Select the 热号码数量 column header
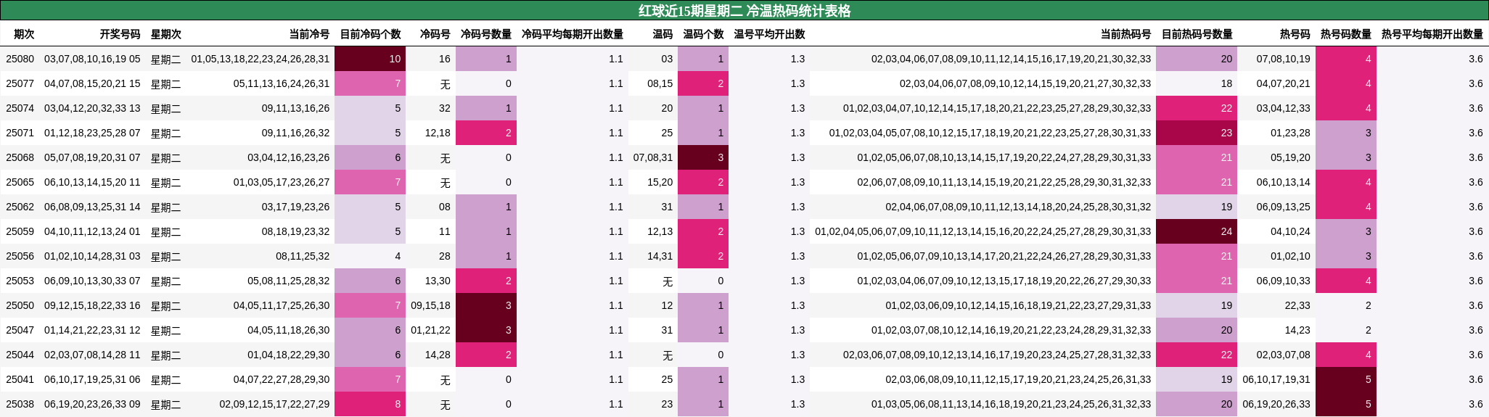Image resolution: width=1489 pixels, height=417 pixels. (x=1345, y=34)
